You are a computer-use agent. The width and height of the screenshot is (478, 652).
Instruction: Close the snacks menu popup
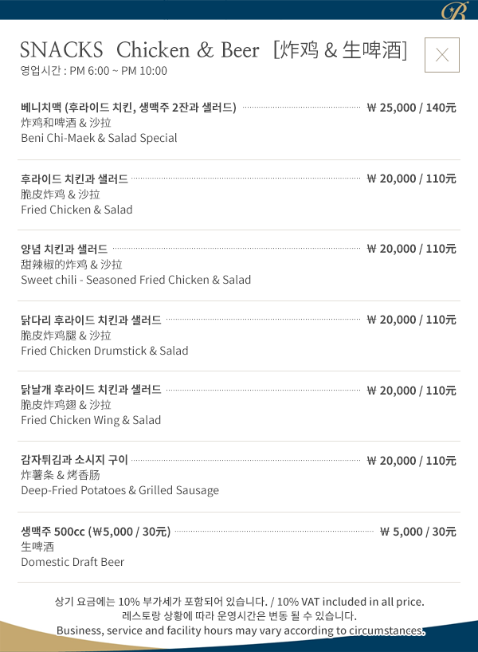click(442, 55)
